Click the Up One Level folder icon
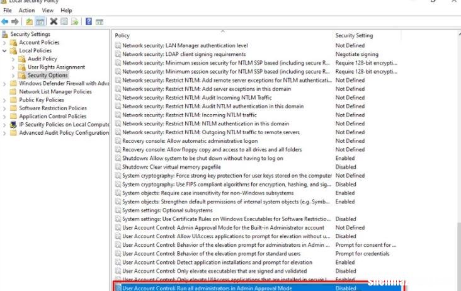Screen dimensions: 461x291 tap(29, 21)
